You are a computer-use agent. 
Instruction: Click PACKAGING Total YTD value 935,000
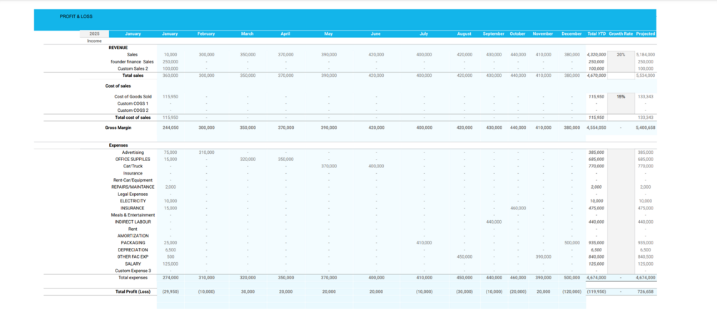(596, 242)
